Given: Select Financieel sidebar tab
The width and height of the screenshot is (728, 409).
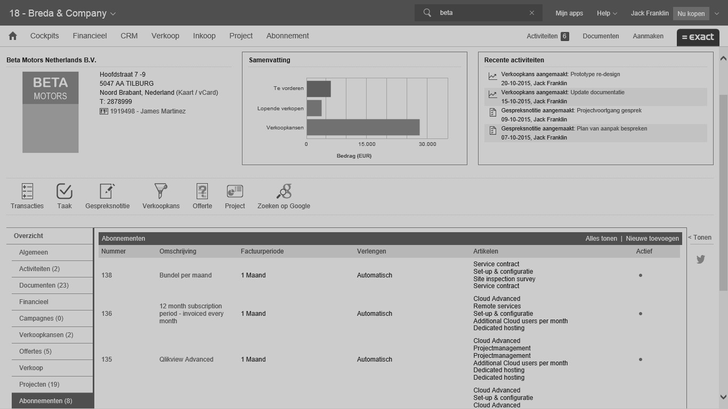Looking at the screenshot, I should (52, 302).
